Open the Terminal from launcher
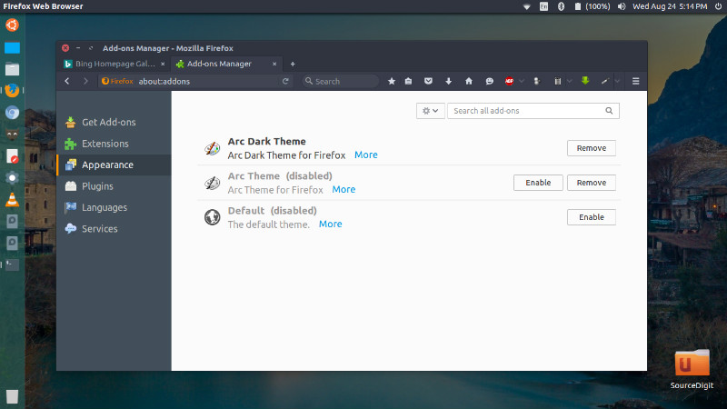727x409 pixels. point(12,264)
